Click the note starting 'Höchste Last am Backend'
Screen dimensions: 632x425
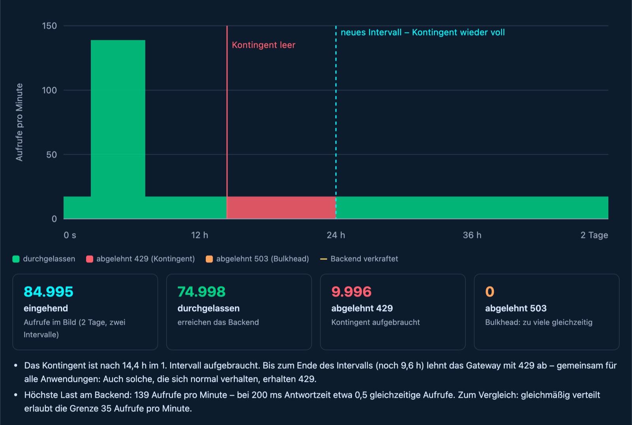coord(312,402)
